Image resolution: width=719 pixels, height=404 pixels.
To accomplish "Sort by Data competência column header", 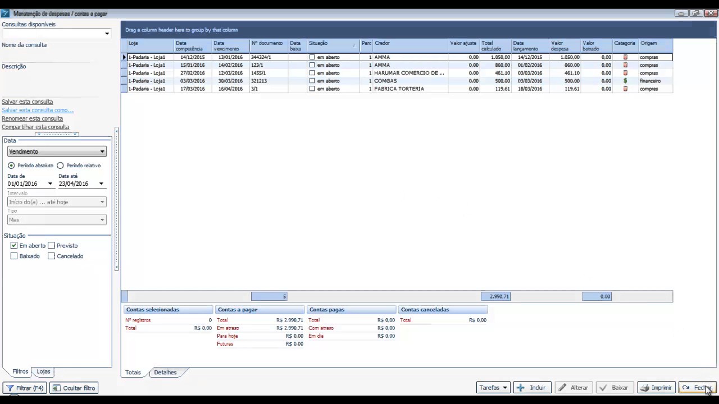I will [193, 46].
